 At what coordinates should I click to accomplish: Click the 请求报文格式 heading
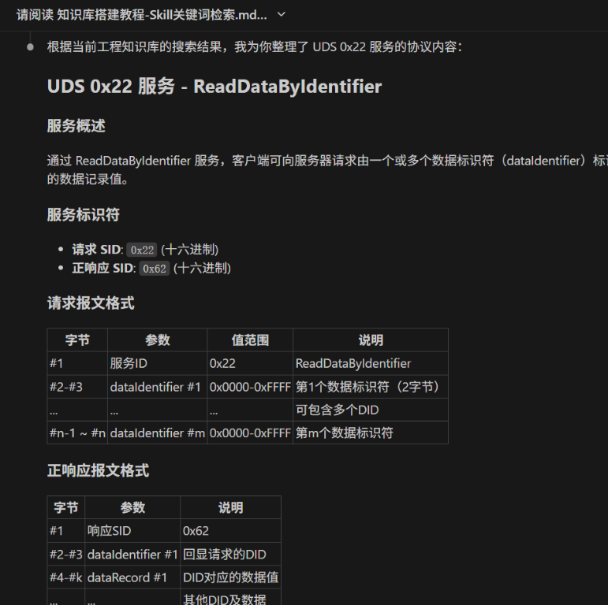coord(91,303)
